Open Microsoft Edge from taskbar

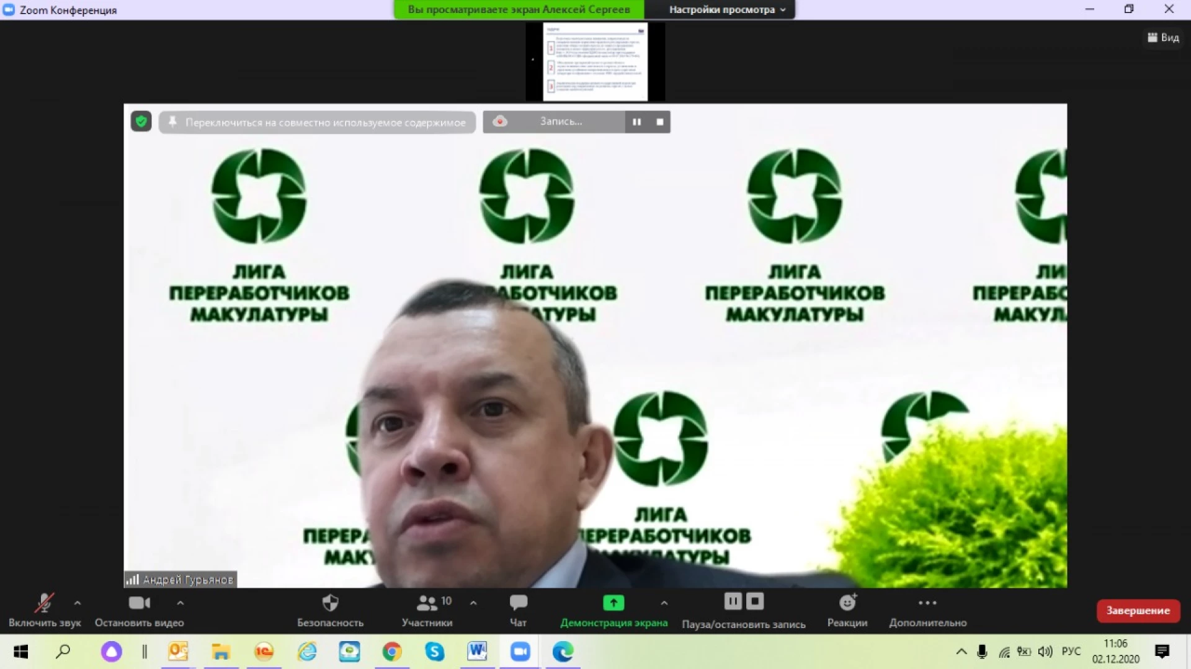563,652
